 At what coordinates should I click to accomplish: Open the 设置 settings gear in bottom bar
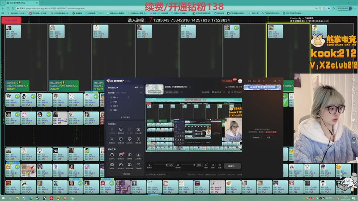(x=220, y=166)
